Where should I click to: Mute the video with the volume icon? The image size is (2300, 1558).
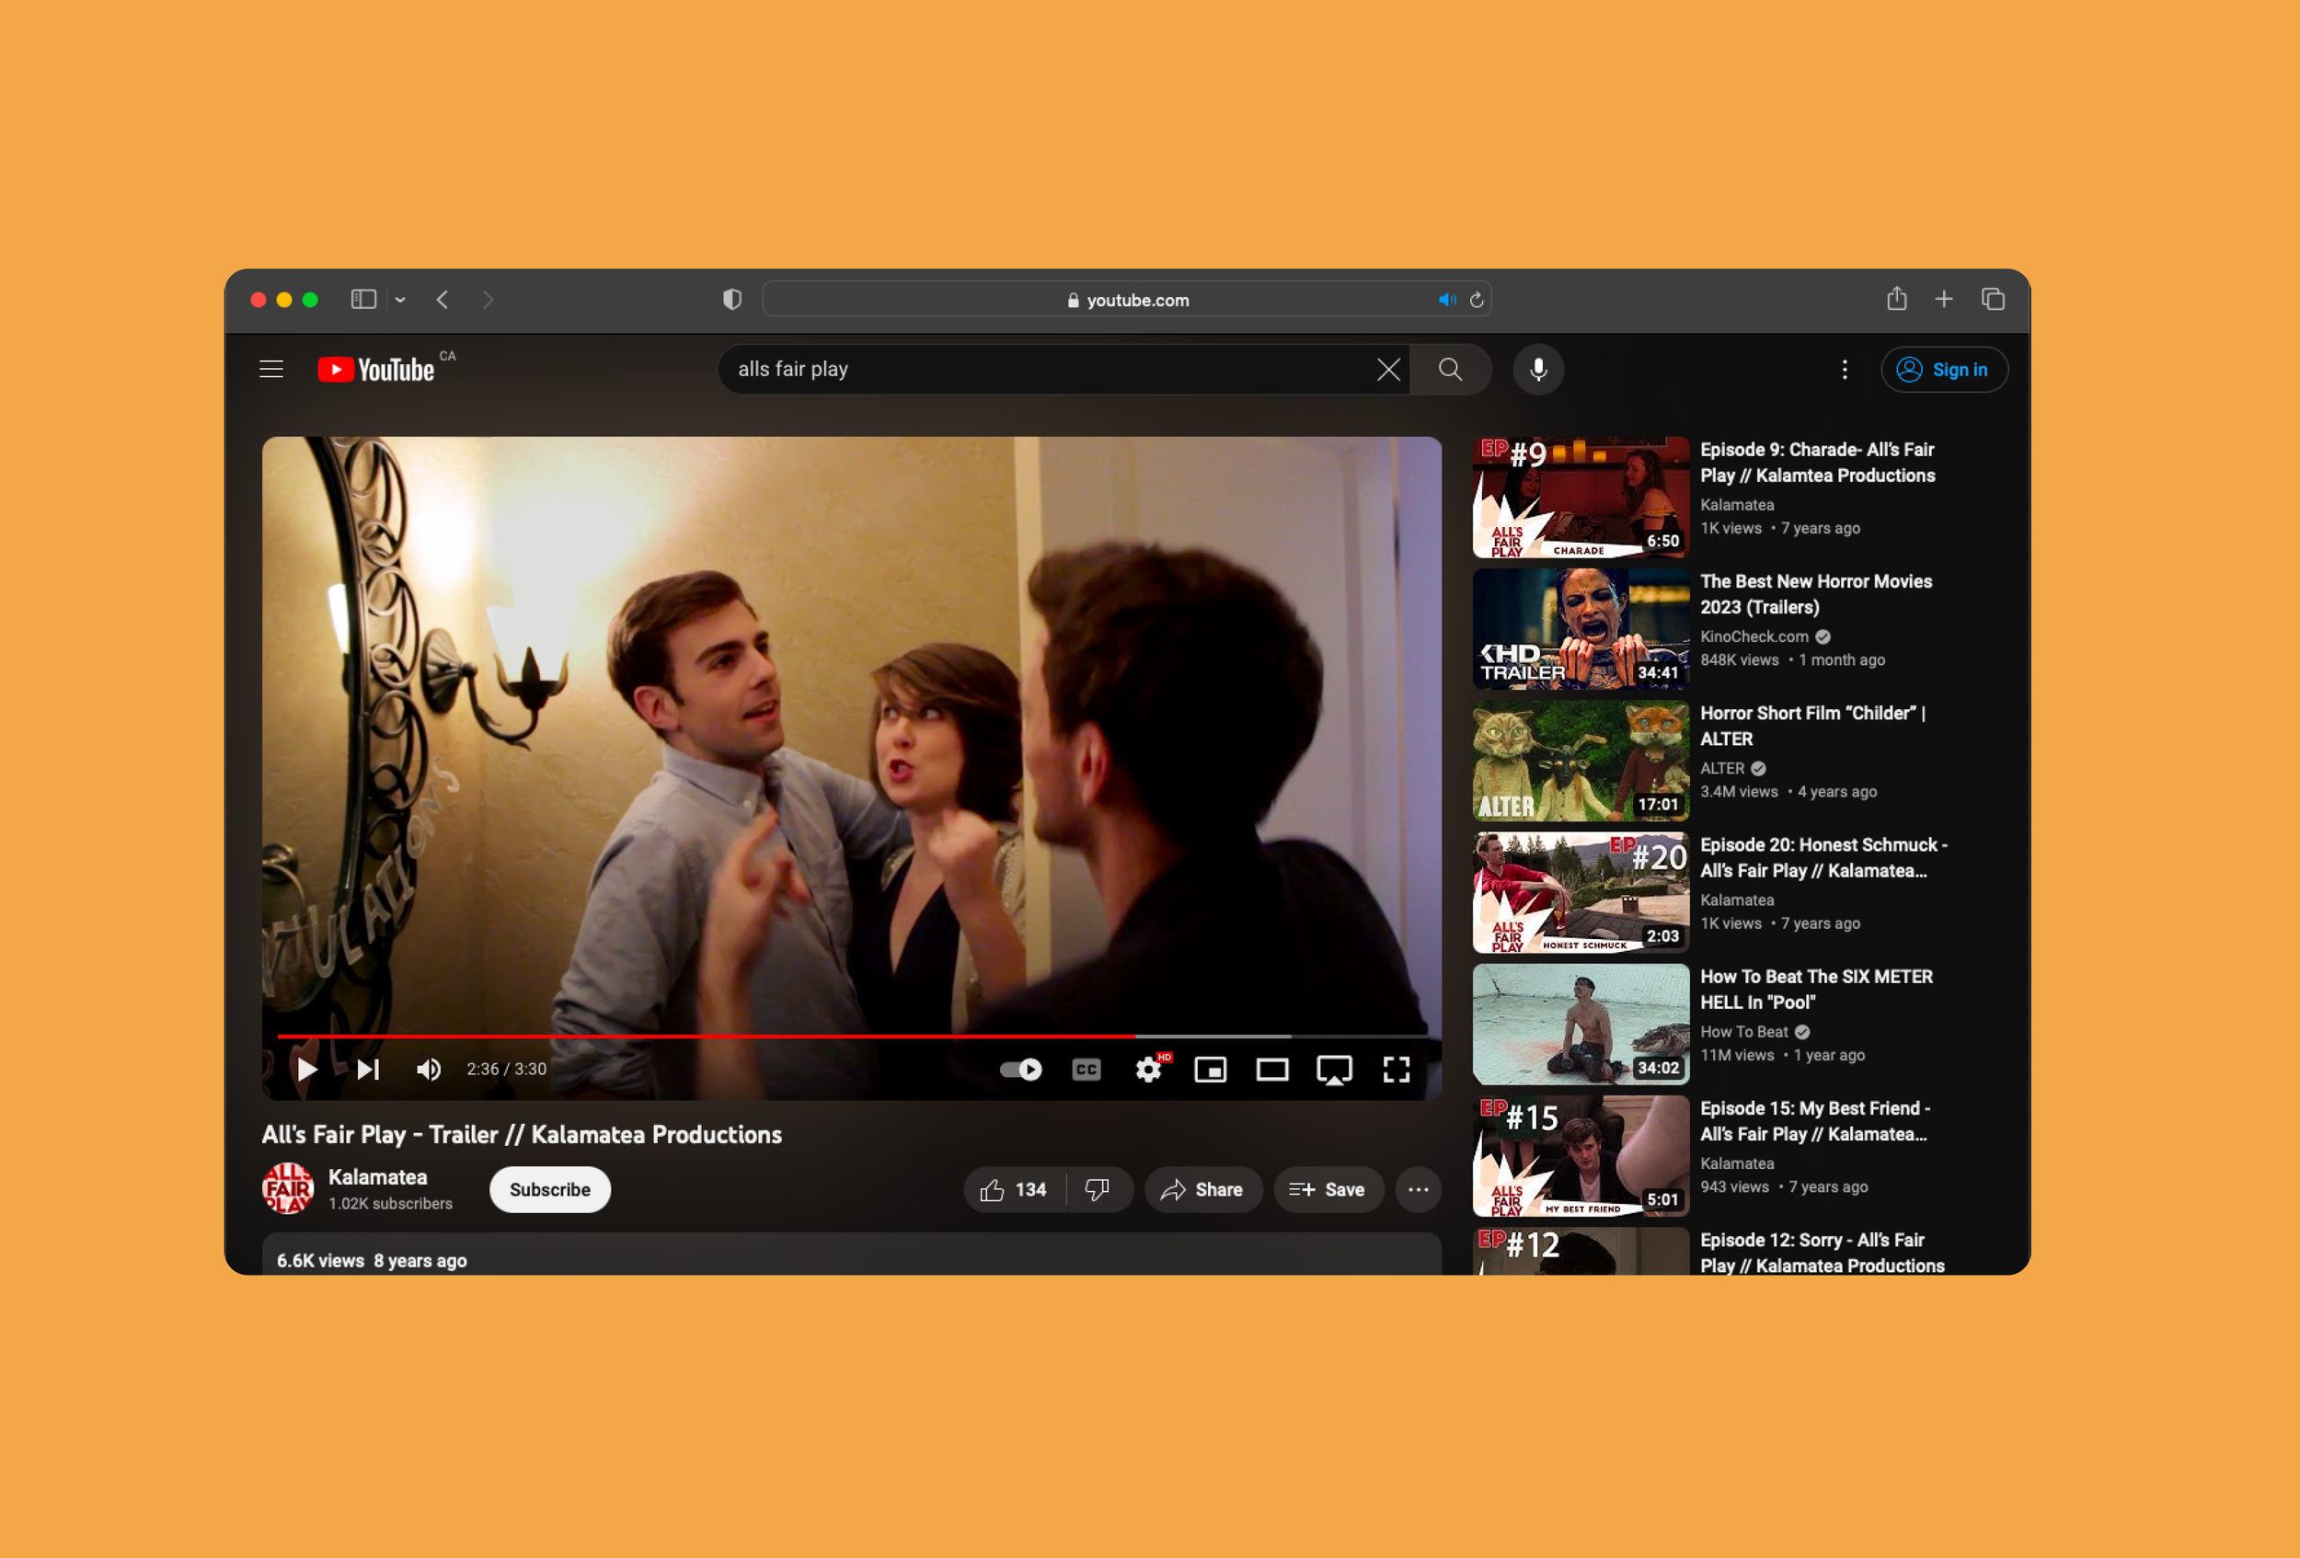(x=429, y=1070)
